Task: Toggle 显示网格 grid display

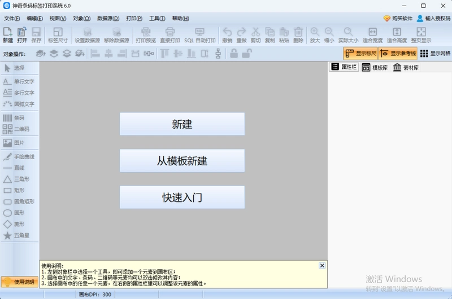Action: tap(435, 54)
